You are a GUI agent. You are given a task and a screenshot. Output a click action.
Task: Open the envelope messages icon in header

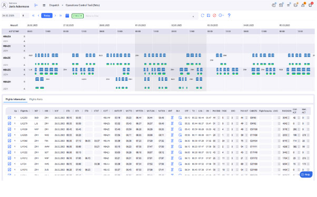(281, 5)
